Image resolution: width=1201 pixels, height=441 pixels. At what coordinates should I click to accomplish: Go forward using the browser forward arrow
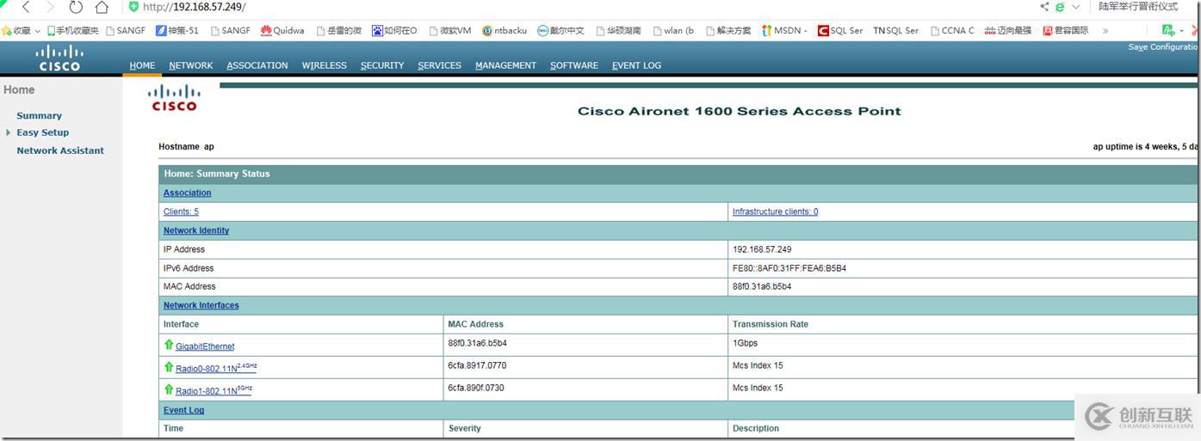pos(50,7)
